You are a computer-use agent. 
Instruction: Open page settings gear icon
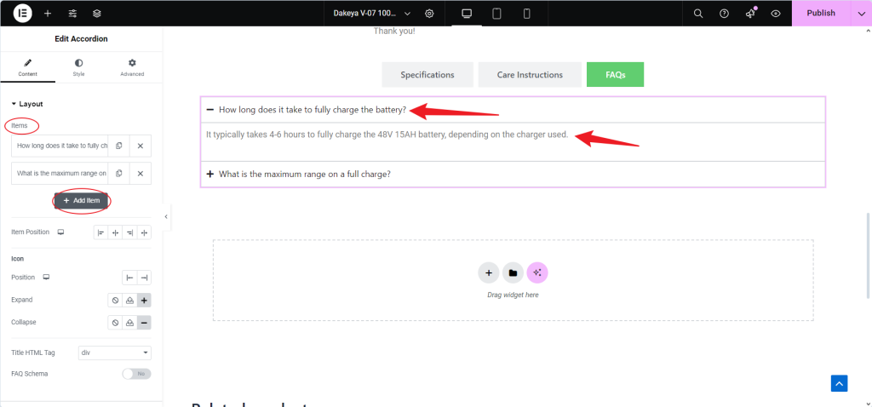tap(429, 14)
